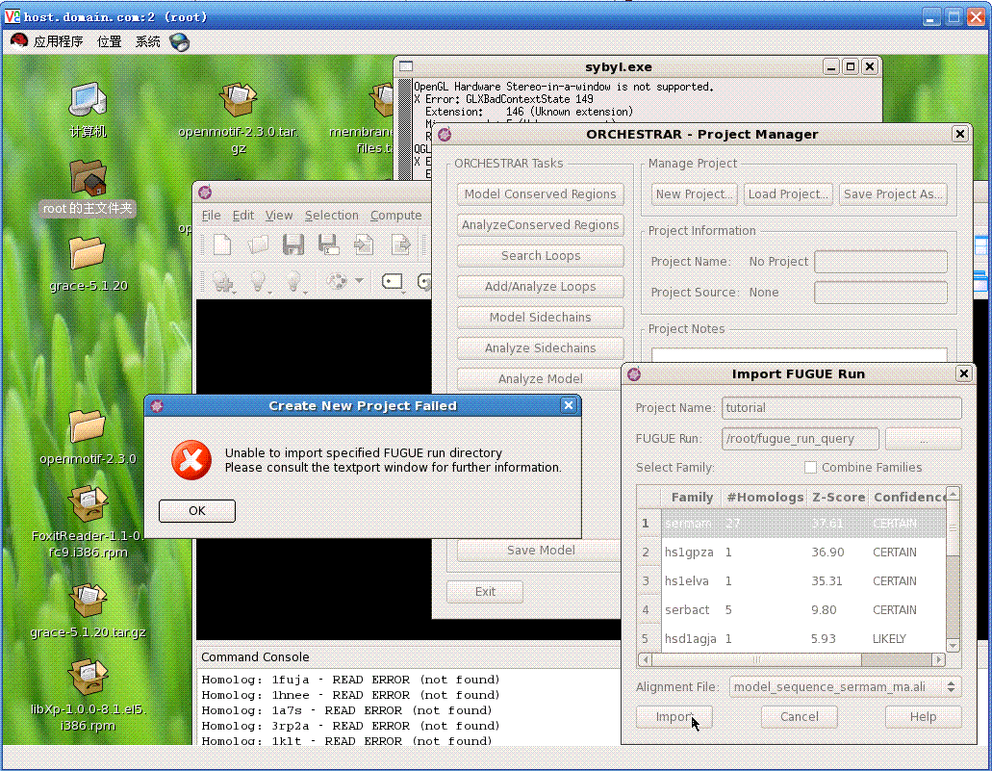Enable the Combine Families checkbox
This screenshot has height=771, width=992.
click(x=810, y=467)
